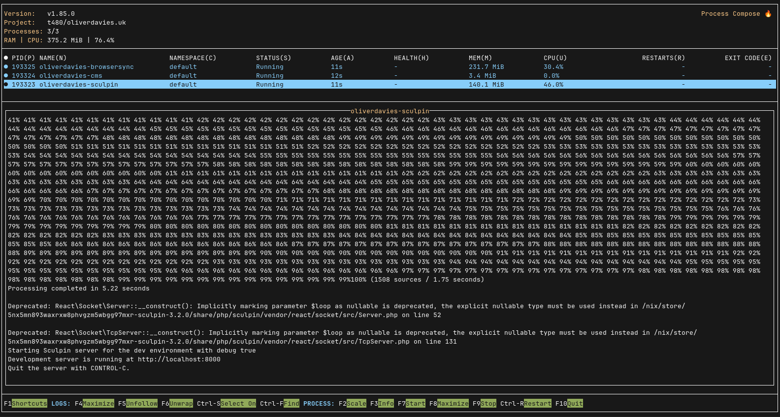
Task: Click the 'Processing completed in 5.22 seconds' line
Action: point(79,289)
